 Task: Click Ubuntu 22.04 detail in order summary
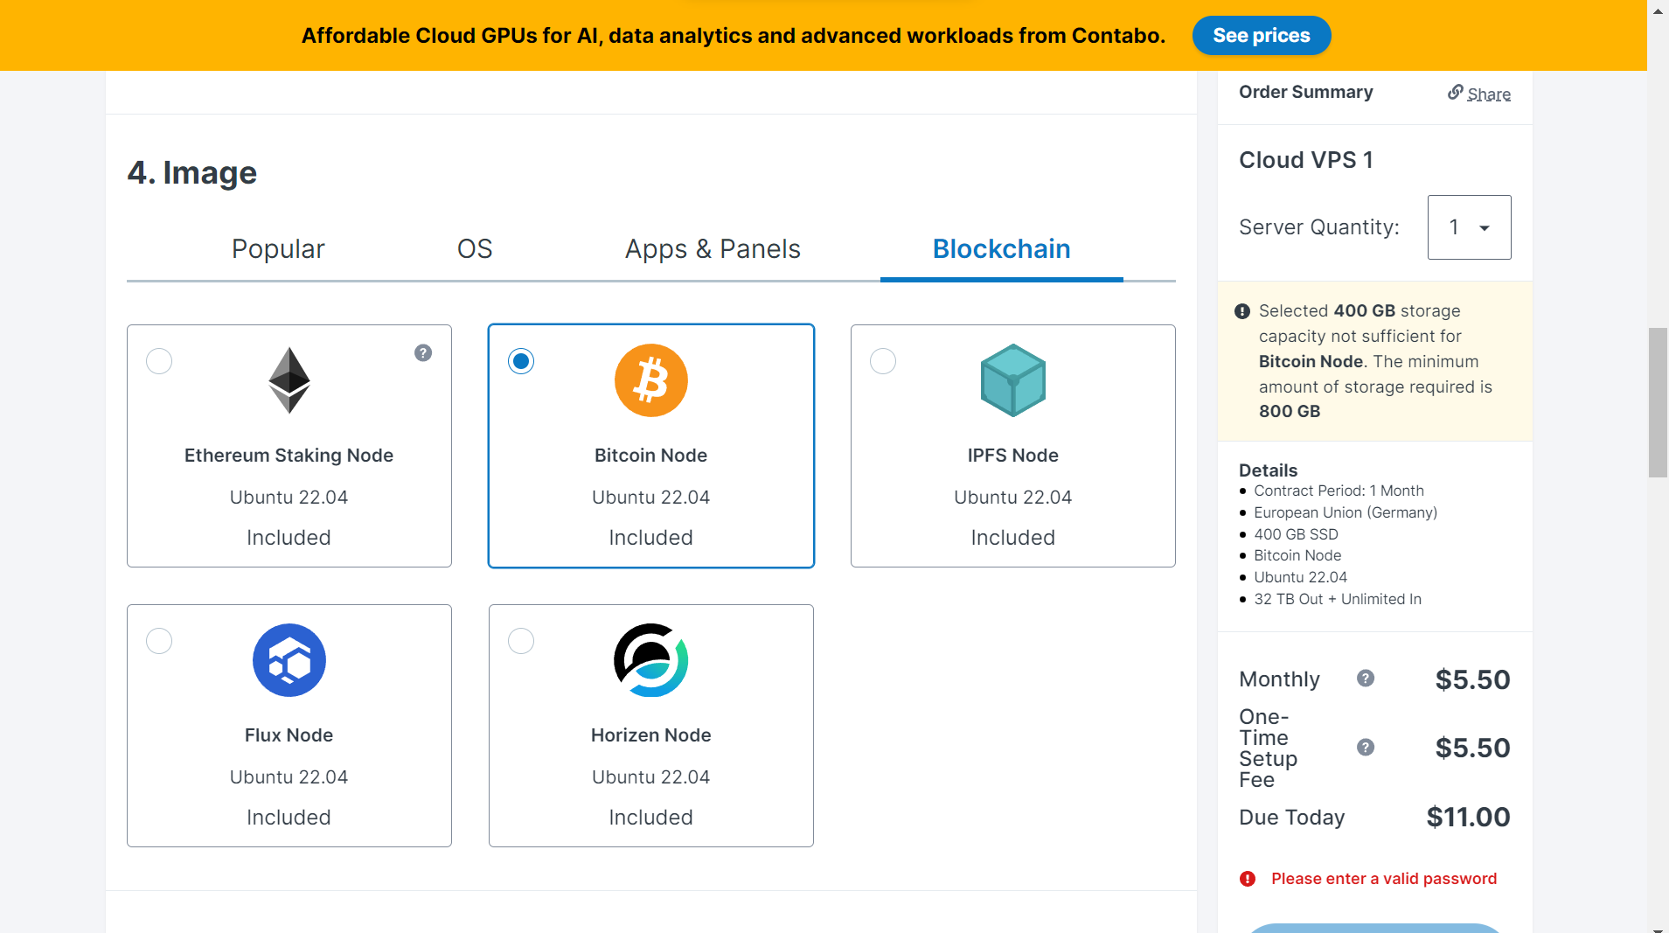(1300, 577)
